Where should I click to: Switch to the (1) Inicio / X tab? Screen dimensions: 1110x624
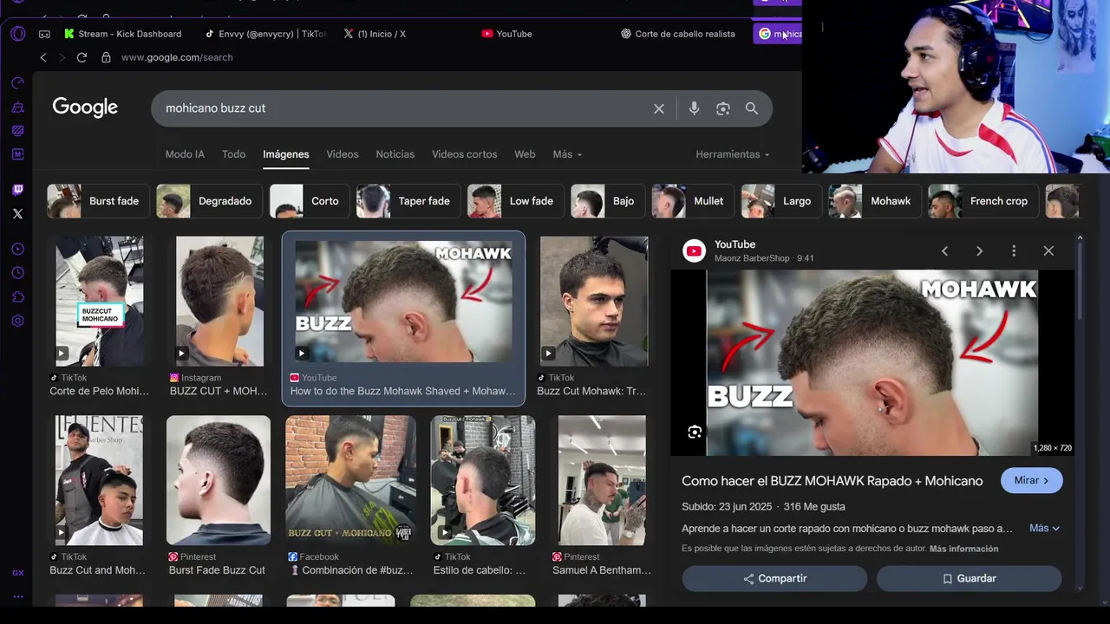point(375,34)
